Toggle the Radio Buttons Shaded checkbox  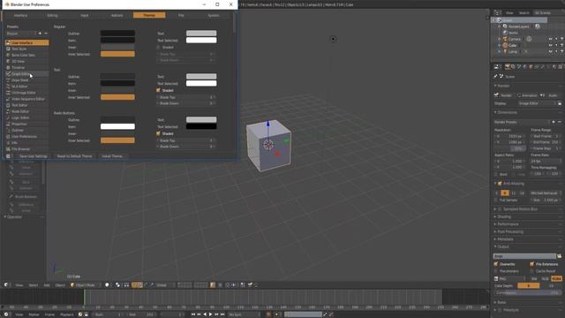point(159,133)
